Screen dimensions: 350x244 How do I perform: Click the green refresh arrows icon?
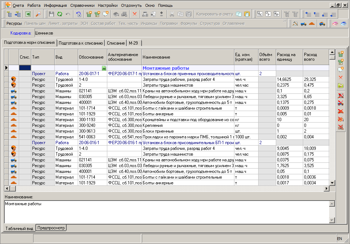60,14
